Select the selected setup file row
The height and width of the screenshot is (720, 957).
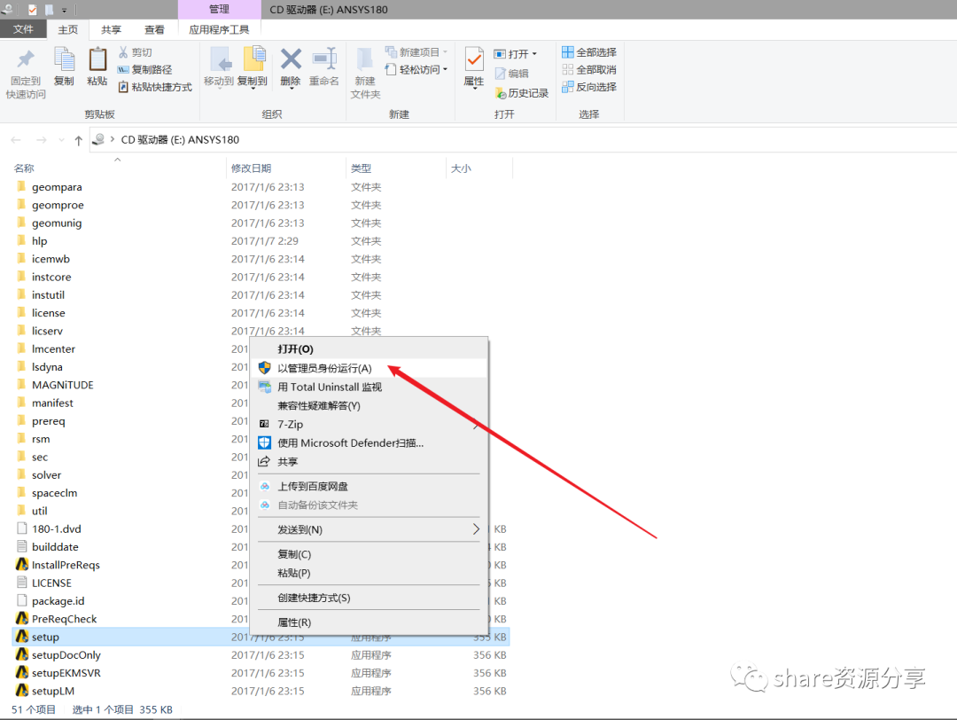point(261,637)
